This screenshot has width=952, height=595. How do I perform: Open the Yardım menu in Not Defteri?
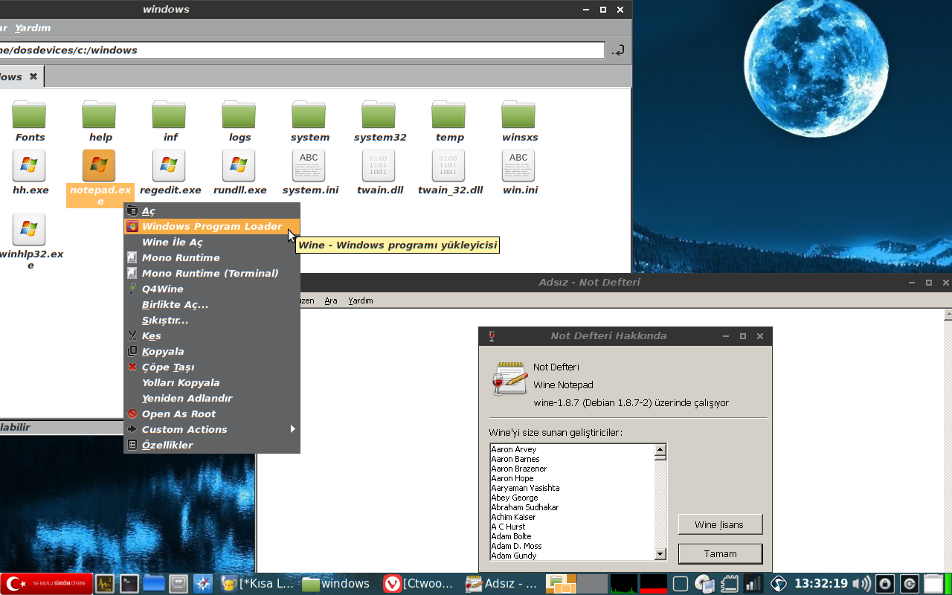point(361,300)
